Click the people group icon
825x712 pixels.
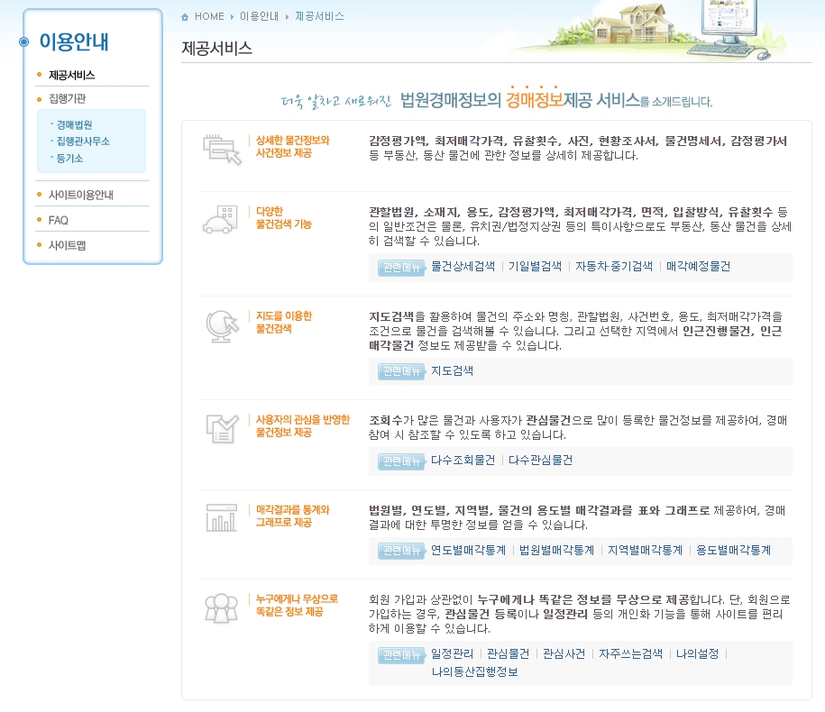click(221, 608)
